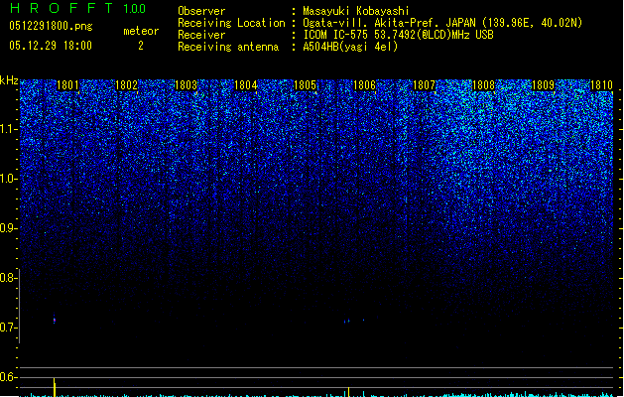Click the 1802 time marker
This screenshot has height=397, width=624.
pyautogui.click(x=126, y=85)
